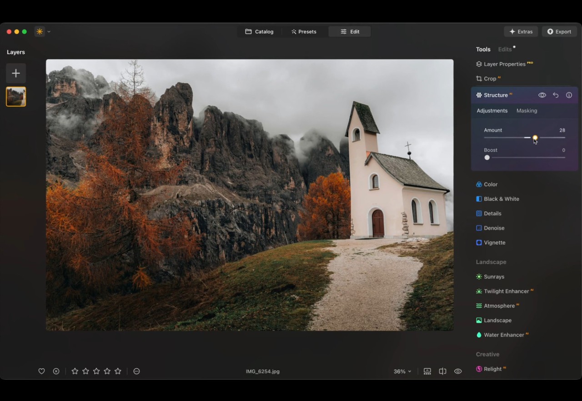Expand the Color tool panel
This screenshot has height=401, width=582.
click(x=491, y=184)
